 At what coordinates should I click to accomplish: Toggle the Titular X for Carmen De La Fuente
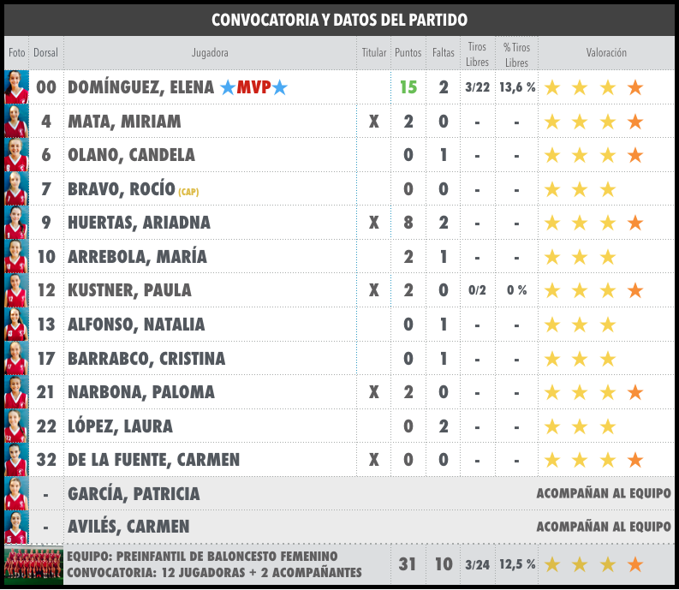pyautogui.click(x=373, y=460)
